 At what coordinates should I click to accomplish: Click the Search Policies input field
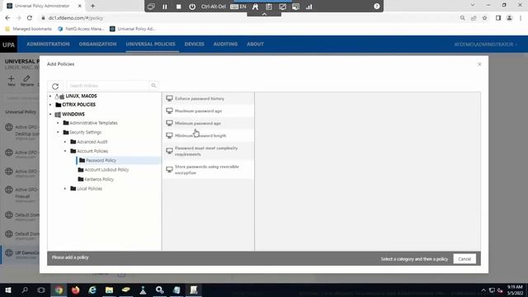(x=108, y=86)
